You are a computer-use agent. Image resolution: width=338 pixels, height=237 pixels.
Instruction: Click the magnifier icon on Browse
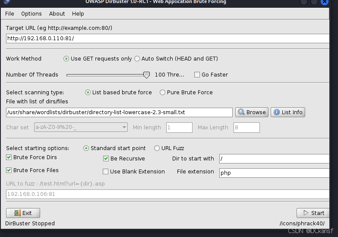coord(241,112)
